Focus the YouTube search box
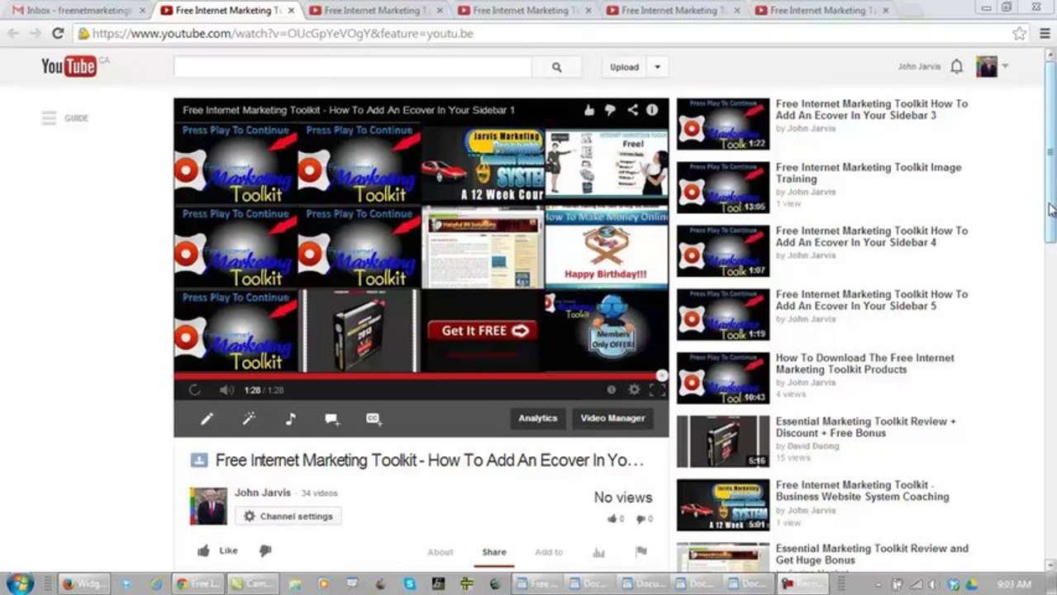 click(x=353, y=68)
